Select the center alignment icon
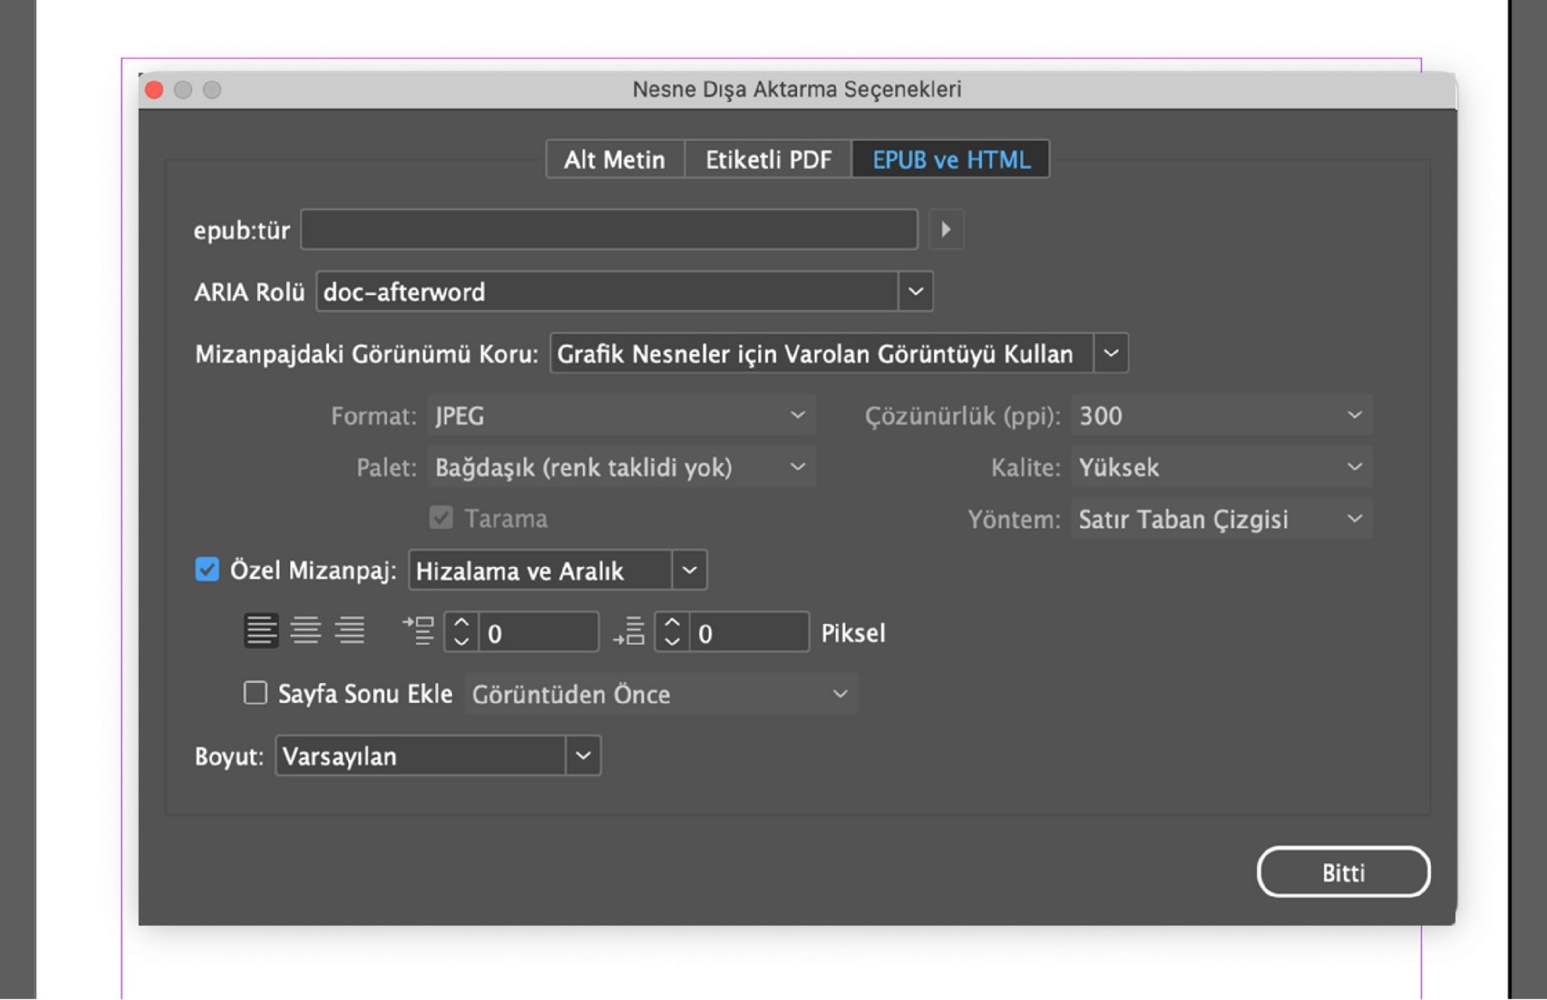 click(x=306, y=630)
